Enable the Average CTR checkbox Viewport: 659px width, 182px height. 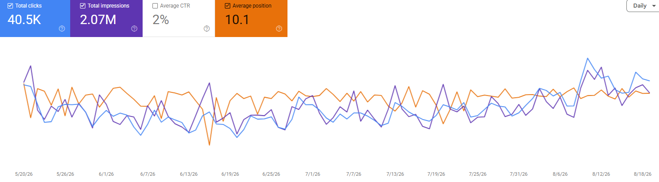[x=155, y=6]
